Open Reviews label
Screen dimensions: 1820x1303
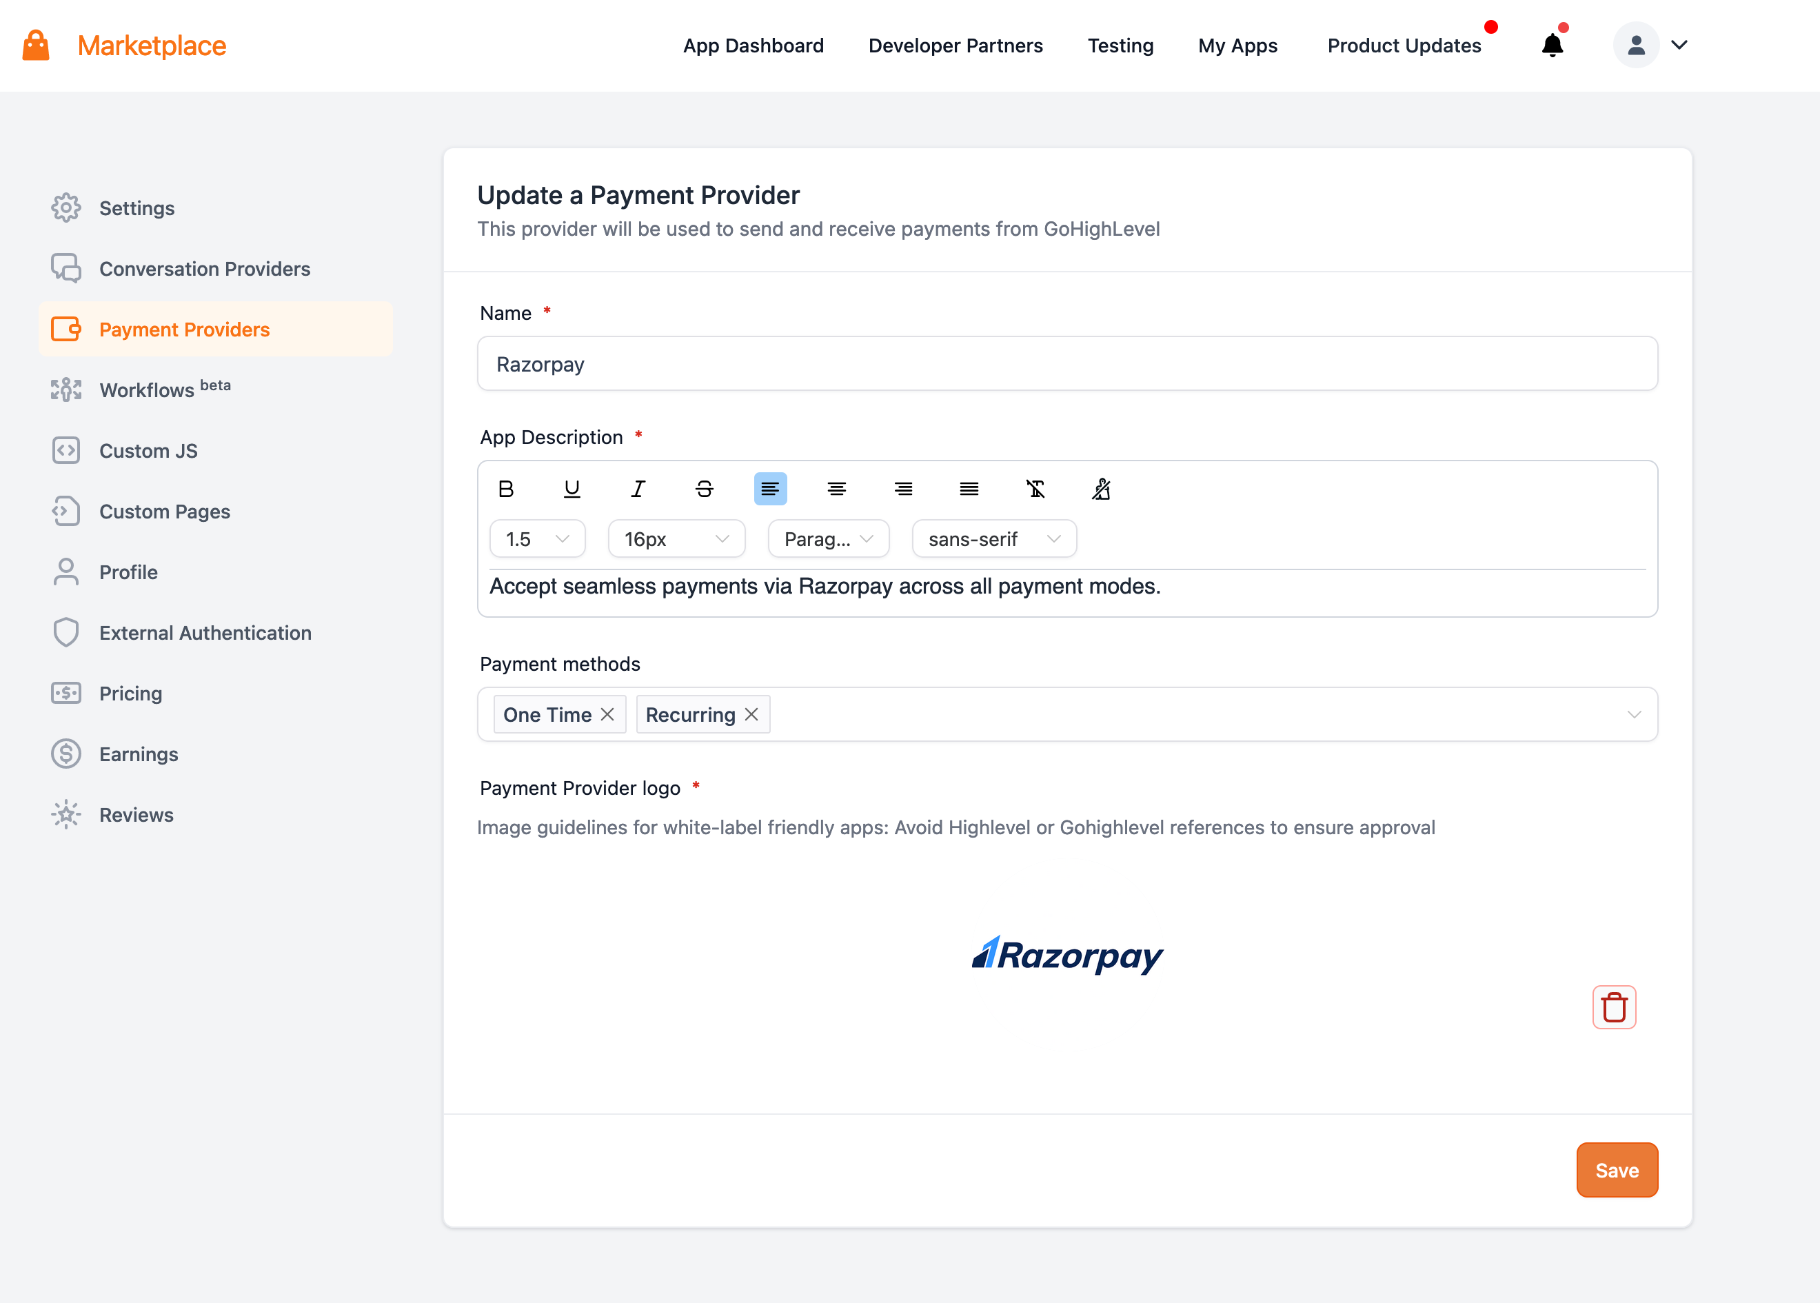pyautogui.click(x=136, y=814)
